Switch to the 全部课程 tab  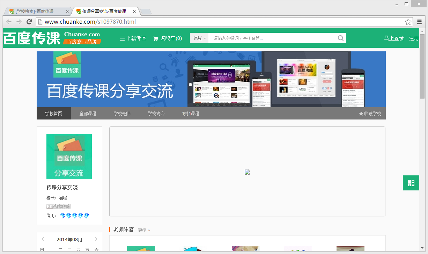click(88, 113)
